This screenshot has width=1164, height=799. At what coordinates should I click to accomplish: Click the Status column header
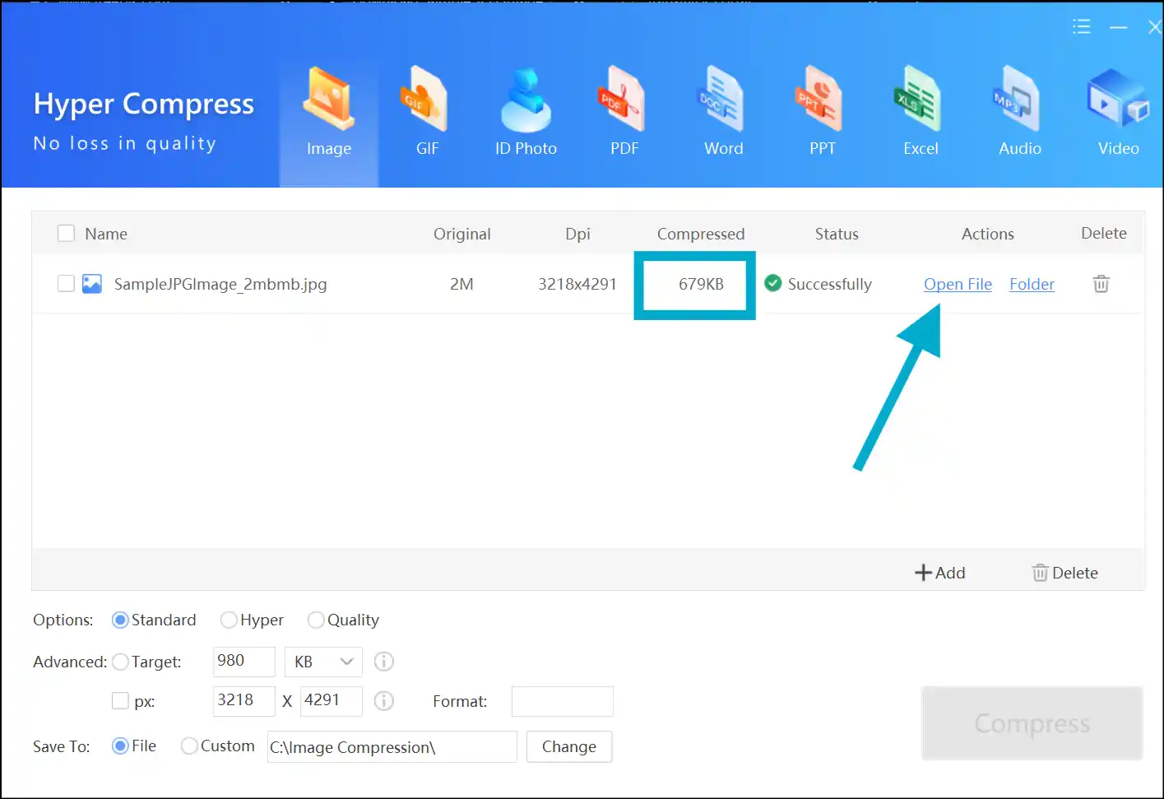(x=837, y=234)
